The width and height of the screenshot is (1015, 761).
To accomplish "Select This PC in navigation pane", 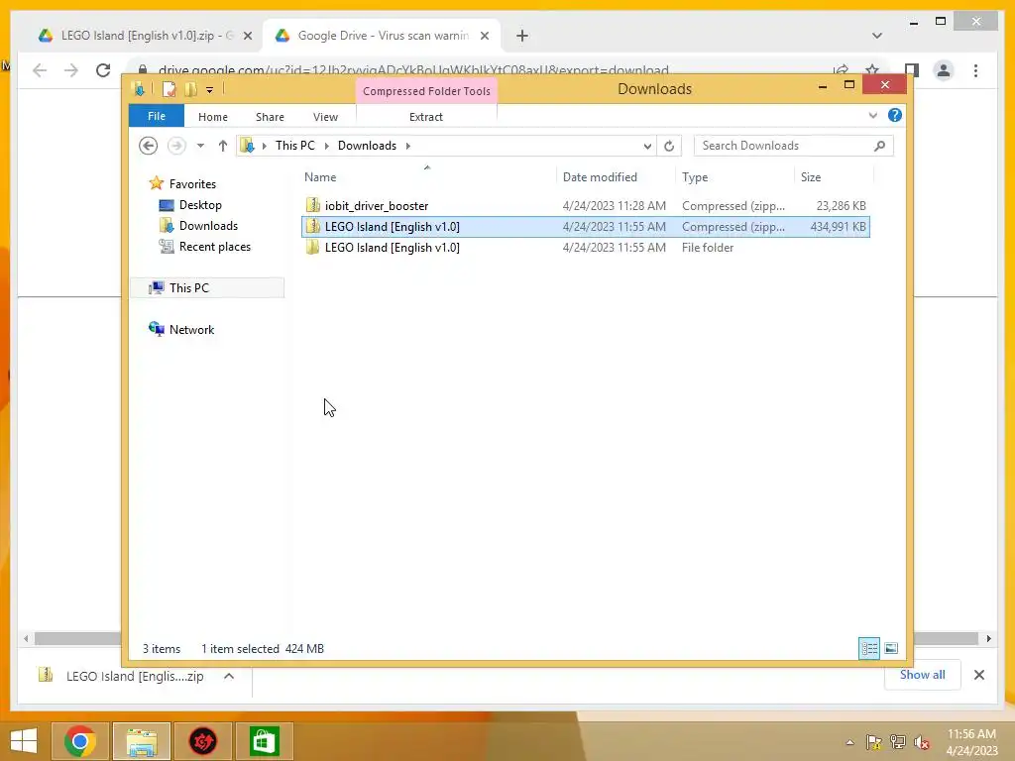I will tap(207, 288).
